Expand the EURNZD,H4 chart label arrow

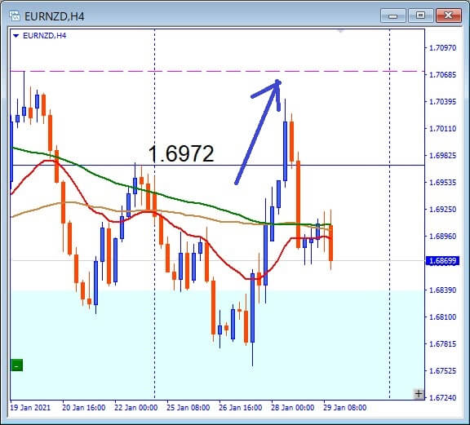tap(16, 36)
